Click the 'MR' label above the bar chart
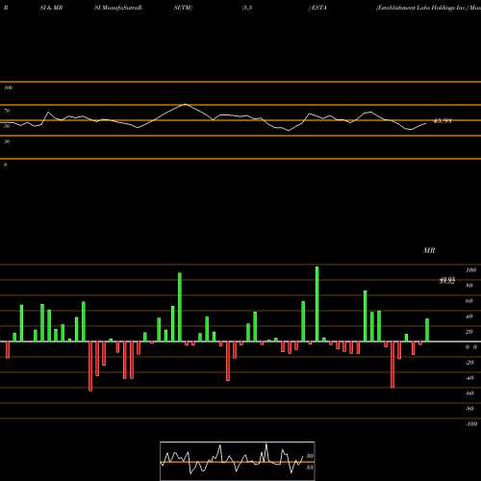 pos(429,250)
